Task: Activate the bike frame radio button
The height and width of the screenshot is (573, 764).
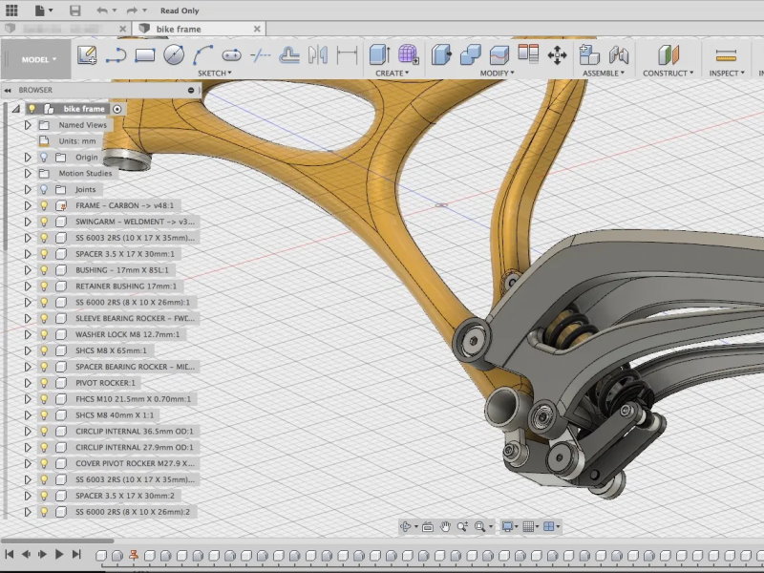Action: pyautogui.click(x=117, y=109)
